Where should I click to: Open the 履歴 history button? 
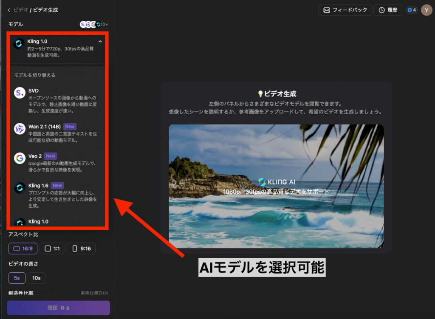point(388,10)
